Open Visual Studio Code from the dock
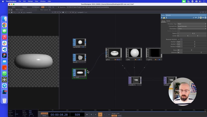207x117 pixels. pyautogui.click(x=4, y=49)
